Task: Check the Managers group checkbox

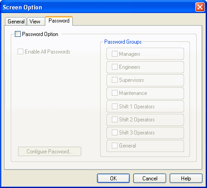Action: pyautogui.click(x=115, y=54)
